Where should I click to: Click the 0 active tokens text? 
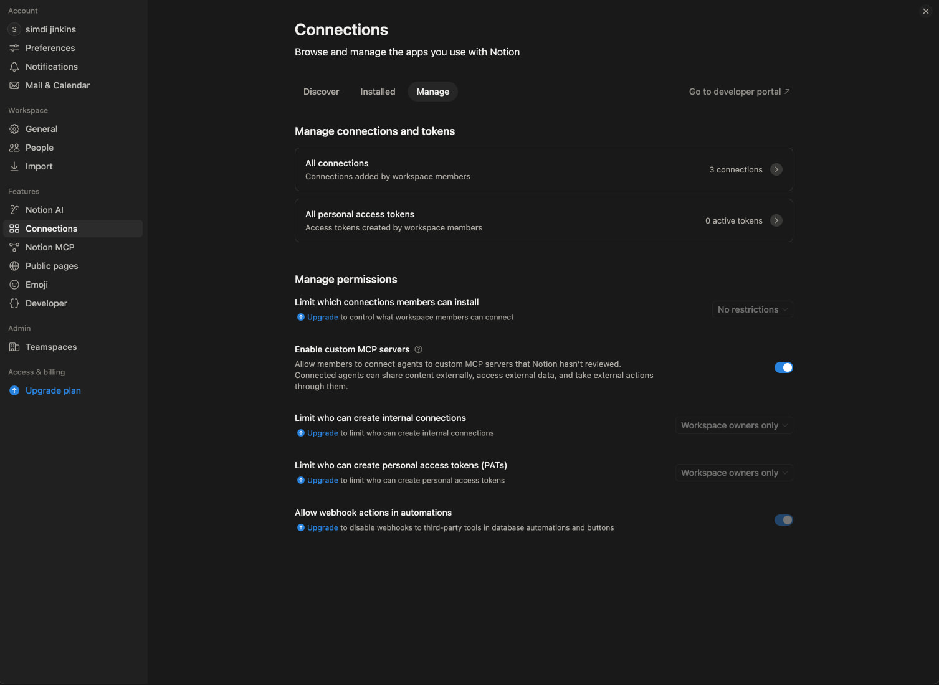(734, 220)
